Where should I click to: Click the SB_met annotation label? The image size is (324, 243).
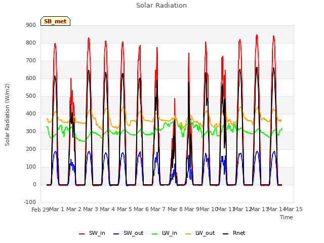click(x=55, y=21)
